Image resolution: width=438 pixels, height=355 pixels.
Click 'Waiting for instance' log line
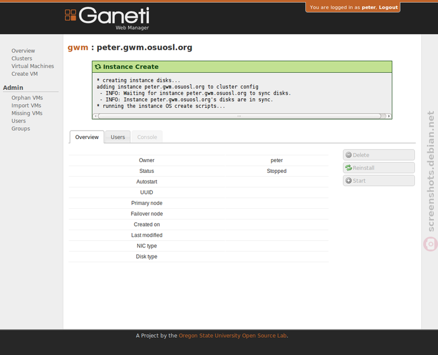(195, 93)
